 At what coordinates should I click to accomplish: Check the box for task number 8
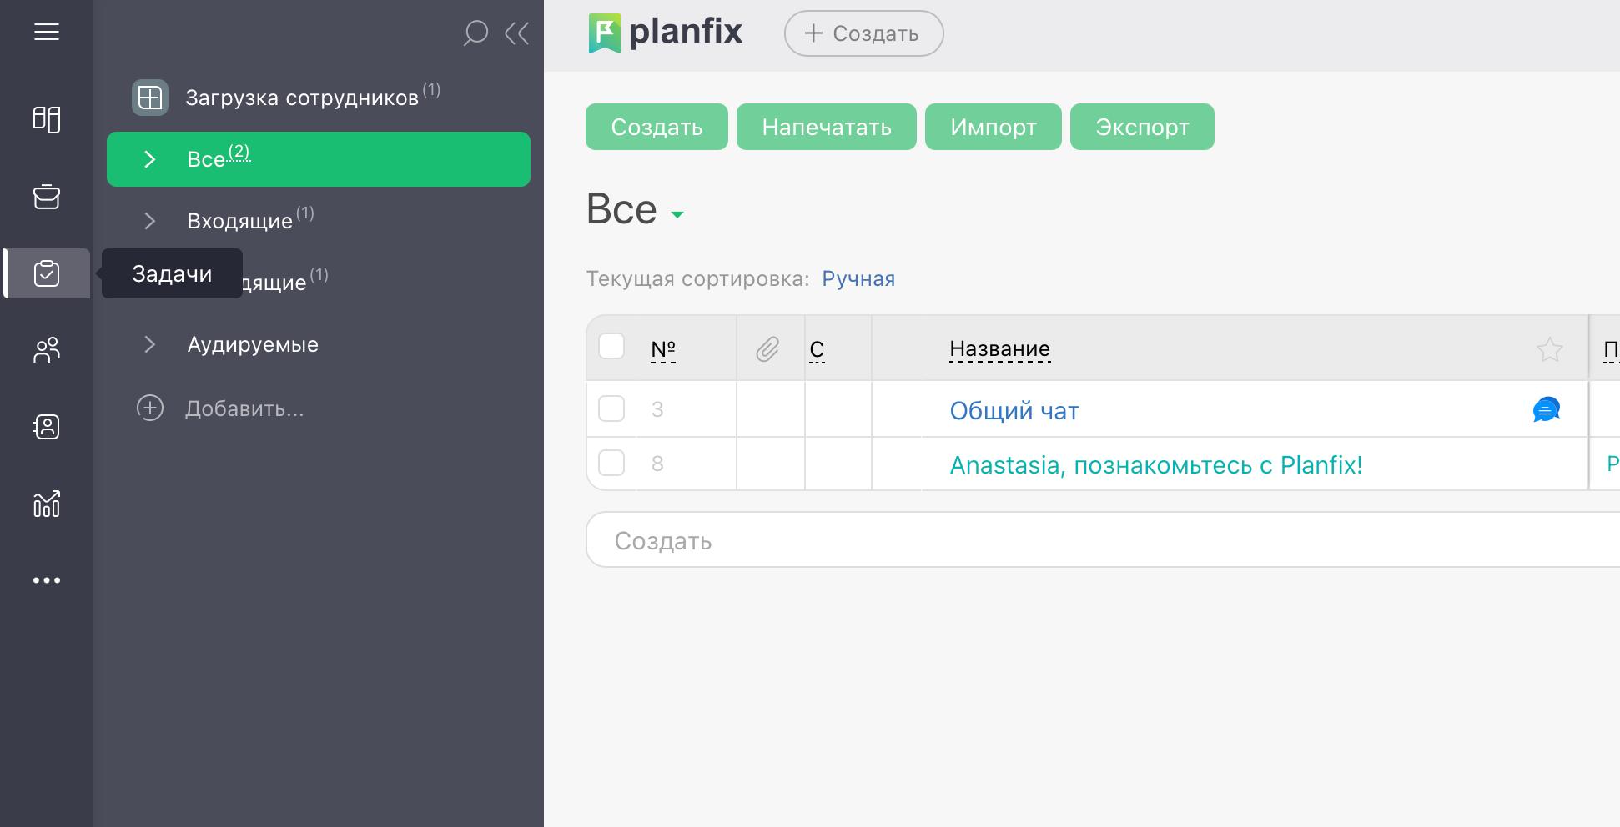click(611, 463)
